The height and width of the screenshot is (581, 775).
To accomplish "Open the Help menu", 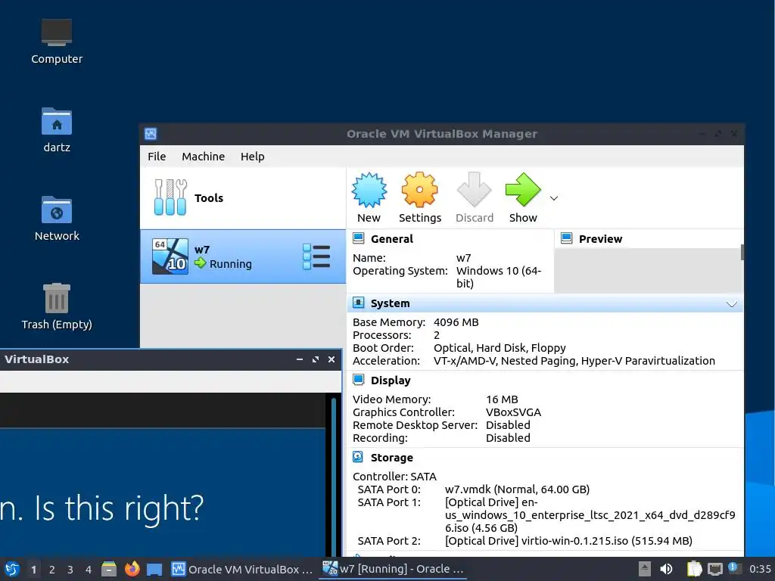I will pos(253,157).
